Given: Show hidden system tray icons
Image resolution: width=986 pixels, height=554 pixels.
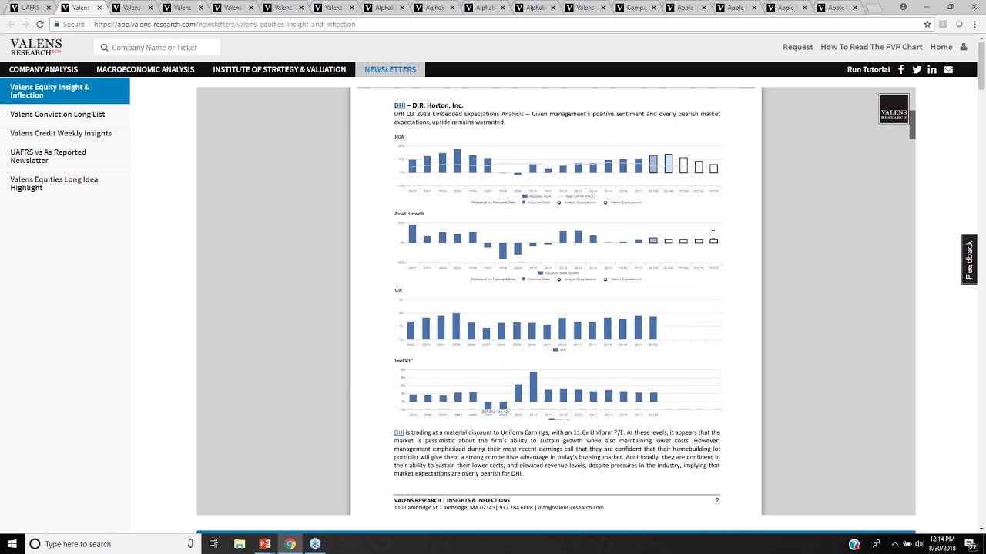Looking at the screenshot, I should (895, 544).
